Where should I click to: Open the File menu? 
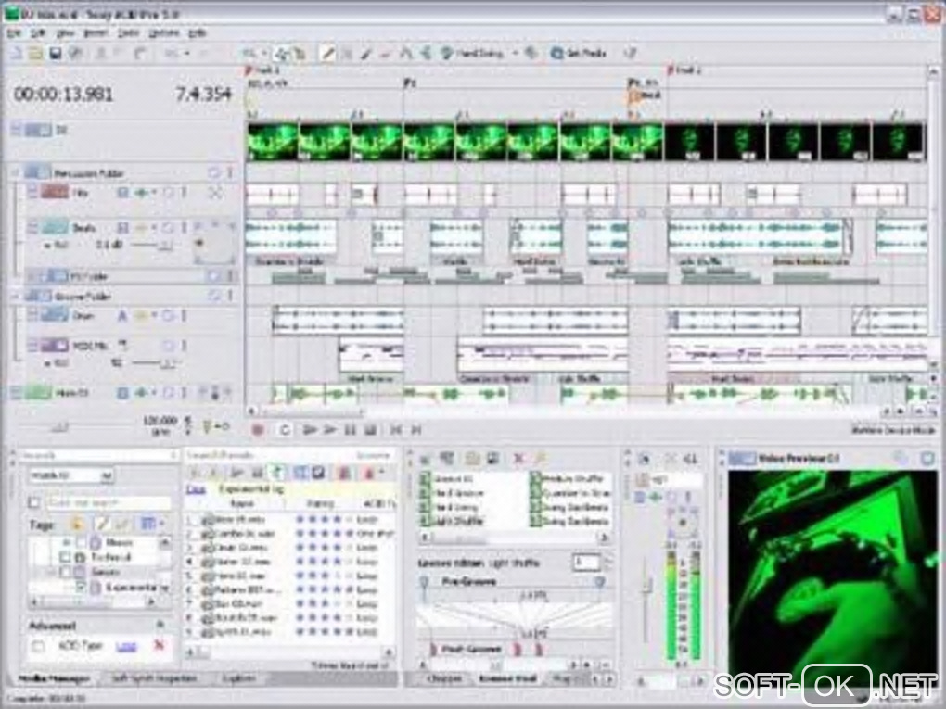pyautogui.click(x=14, y=32)
